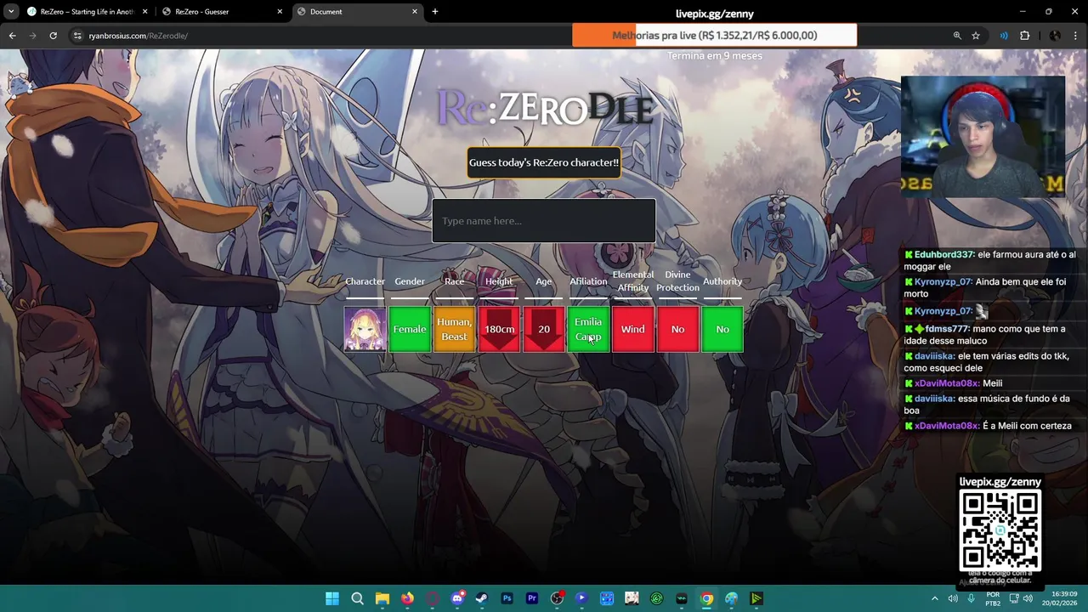This screenshot has height=612, width=1088.
Task: Click the 'Type name here...' guess field
Action: (544, 221)
